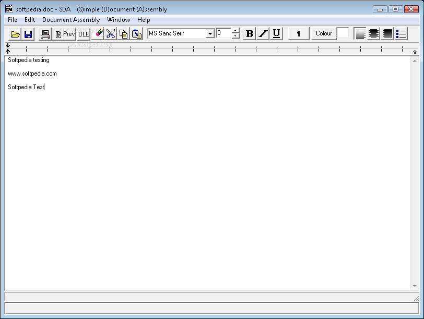424x319 pixels.
Task: Center align the text
Action: 374,34
